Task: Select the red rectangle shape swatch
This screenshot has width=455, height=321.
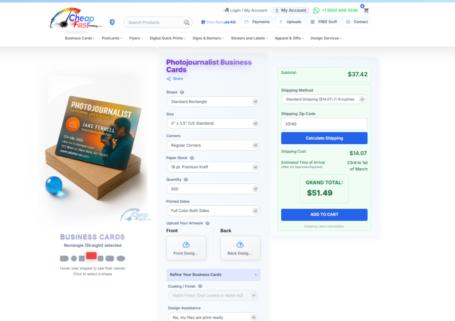Action: point(91,255)
